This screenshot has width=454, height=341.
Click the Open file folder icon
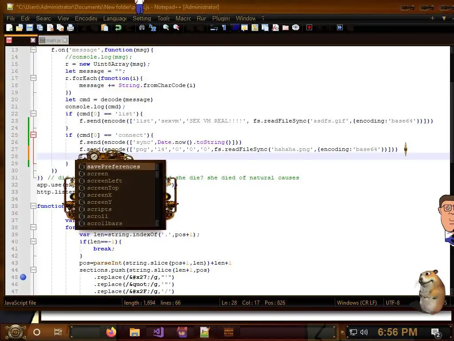point(20,28)
